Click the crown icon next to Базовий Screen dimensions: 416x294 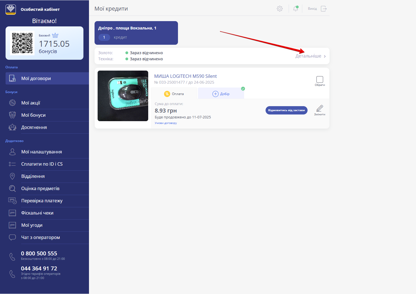[x=55, y=35]
